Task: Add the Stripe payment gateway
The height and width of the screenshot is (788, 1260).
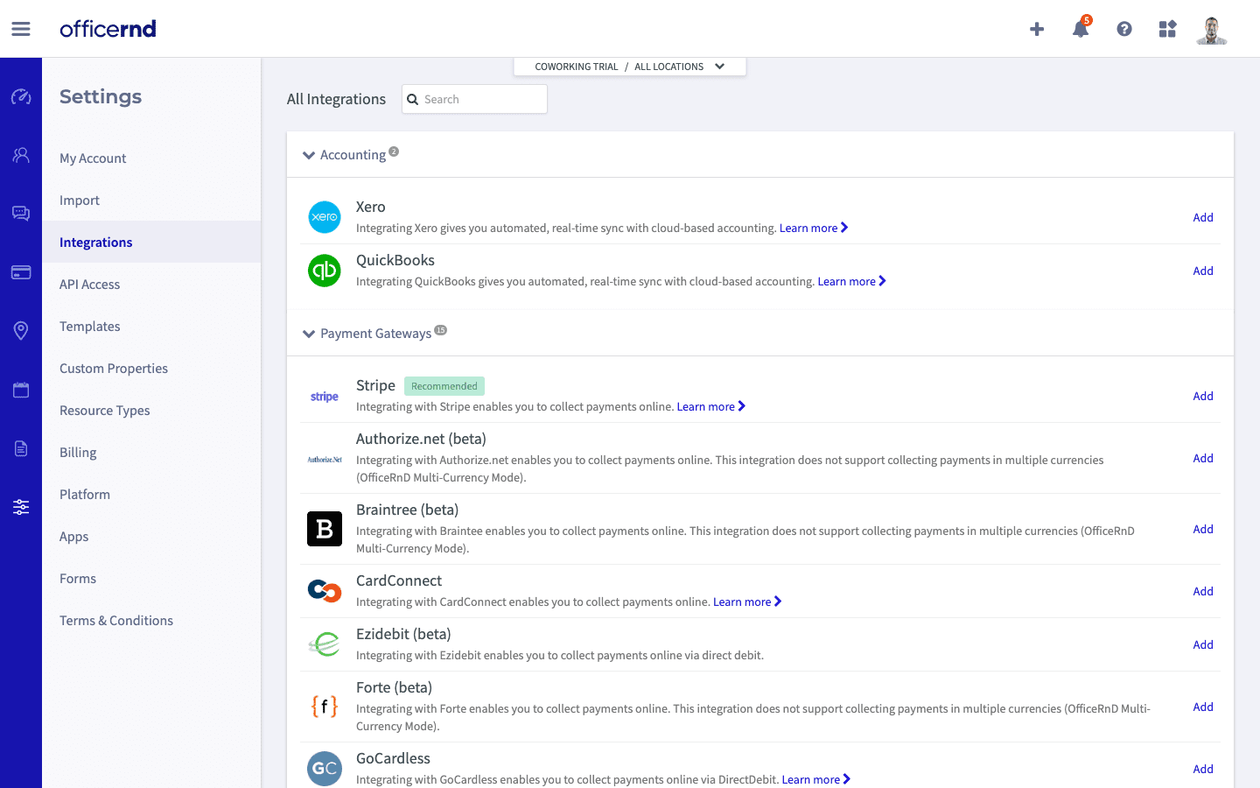Action: (x=1202, y=396)
